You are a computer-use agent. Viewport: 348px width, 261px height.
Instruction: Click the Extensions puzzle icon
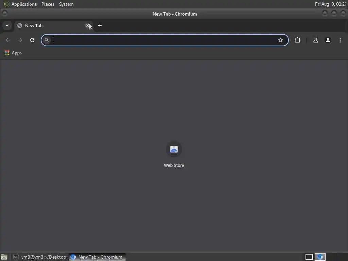(297, 40)
